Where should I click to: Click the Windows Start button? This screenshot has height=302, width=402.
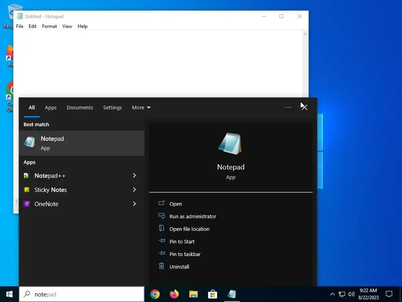click(9, 294)
